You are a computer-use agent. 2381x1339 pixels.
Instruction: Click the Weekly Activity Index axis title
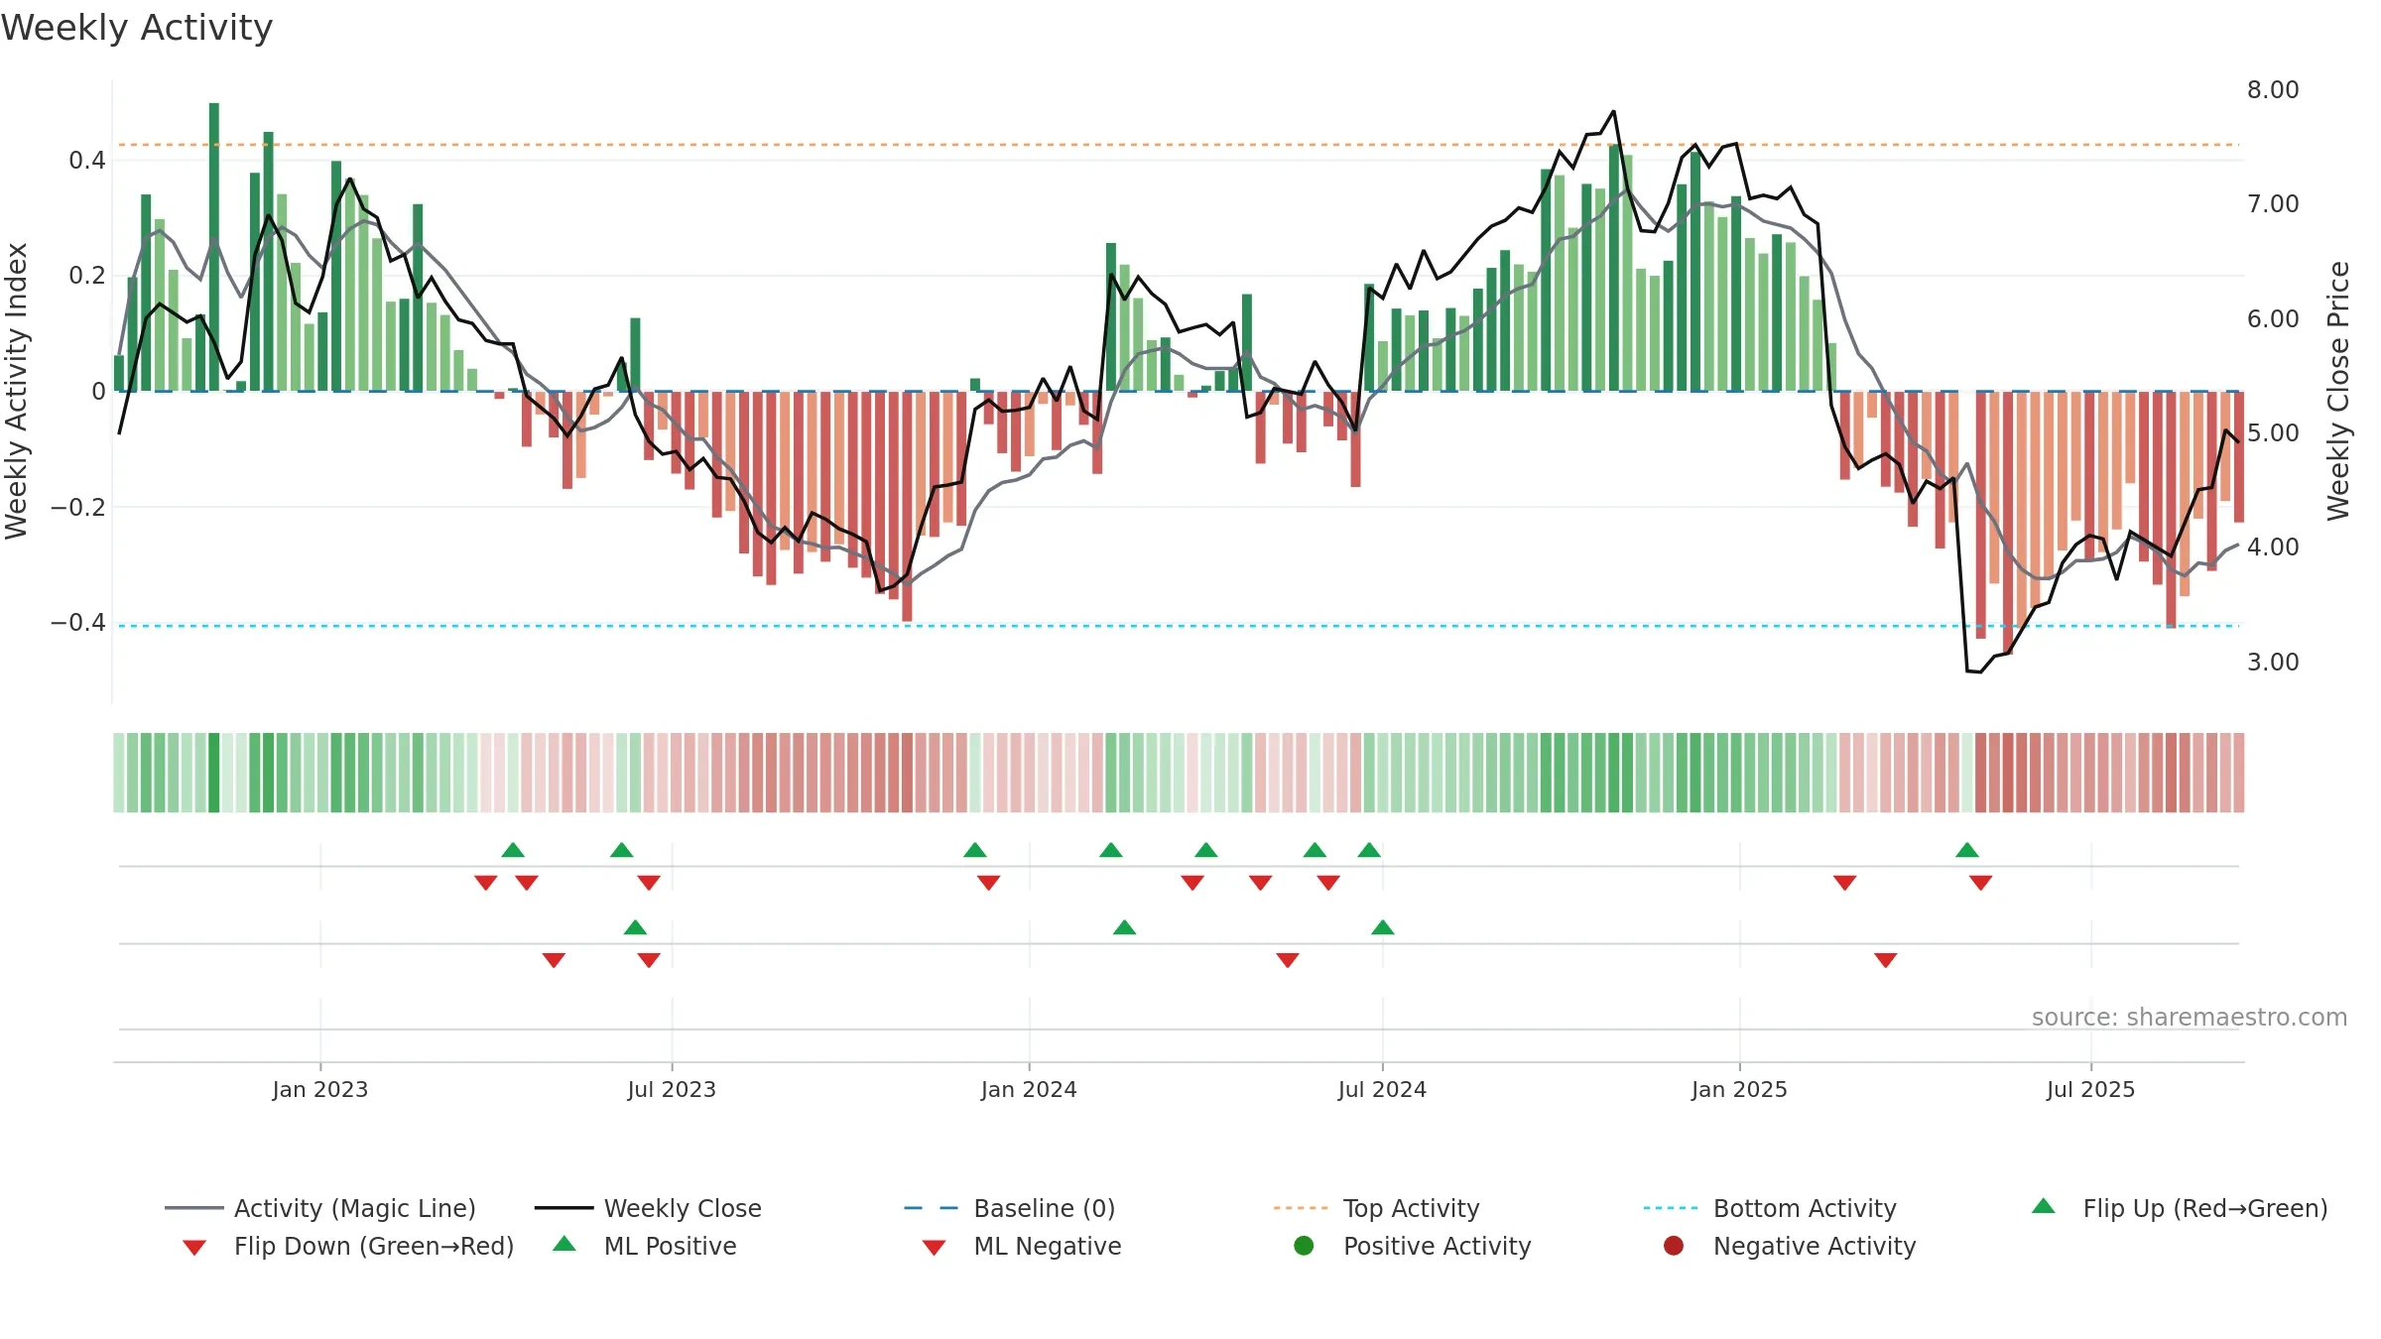click(16, 391)
